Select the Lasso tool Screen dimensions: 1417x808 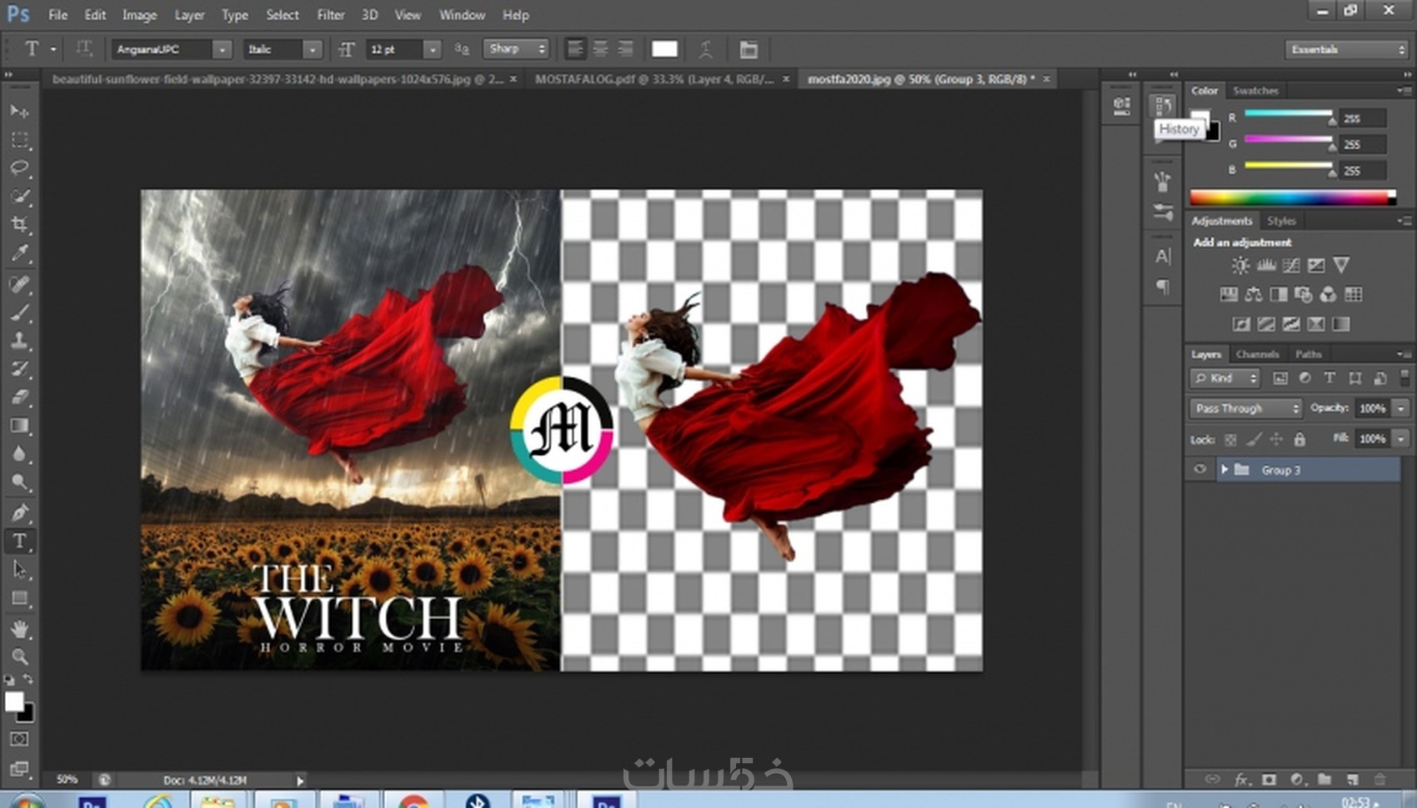[x=20, y=168]
